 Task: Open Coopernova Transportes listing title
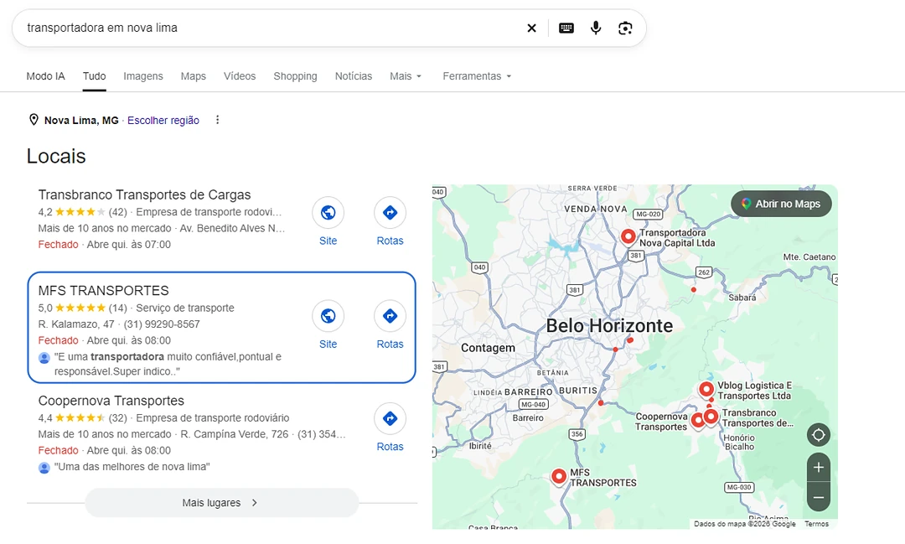(111, 401)
